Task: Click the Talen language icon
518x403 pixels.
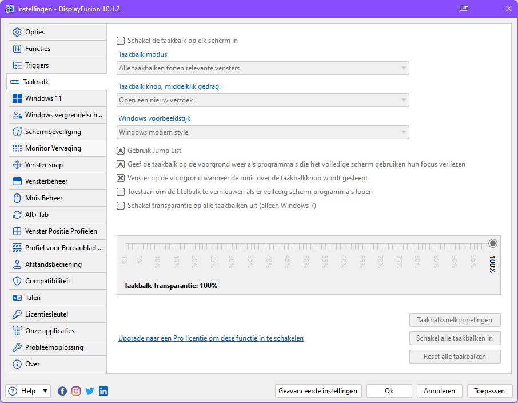Action: pyautogui.click(x=17, y=298)
